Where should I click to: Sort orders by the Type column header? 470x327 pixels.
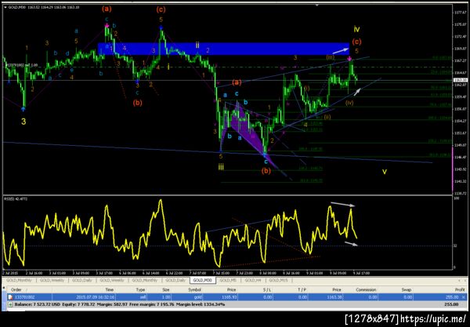[140, 289]
